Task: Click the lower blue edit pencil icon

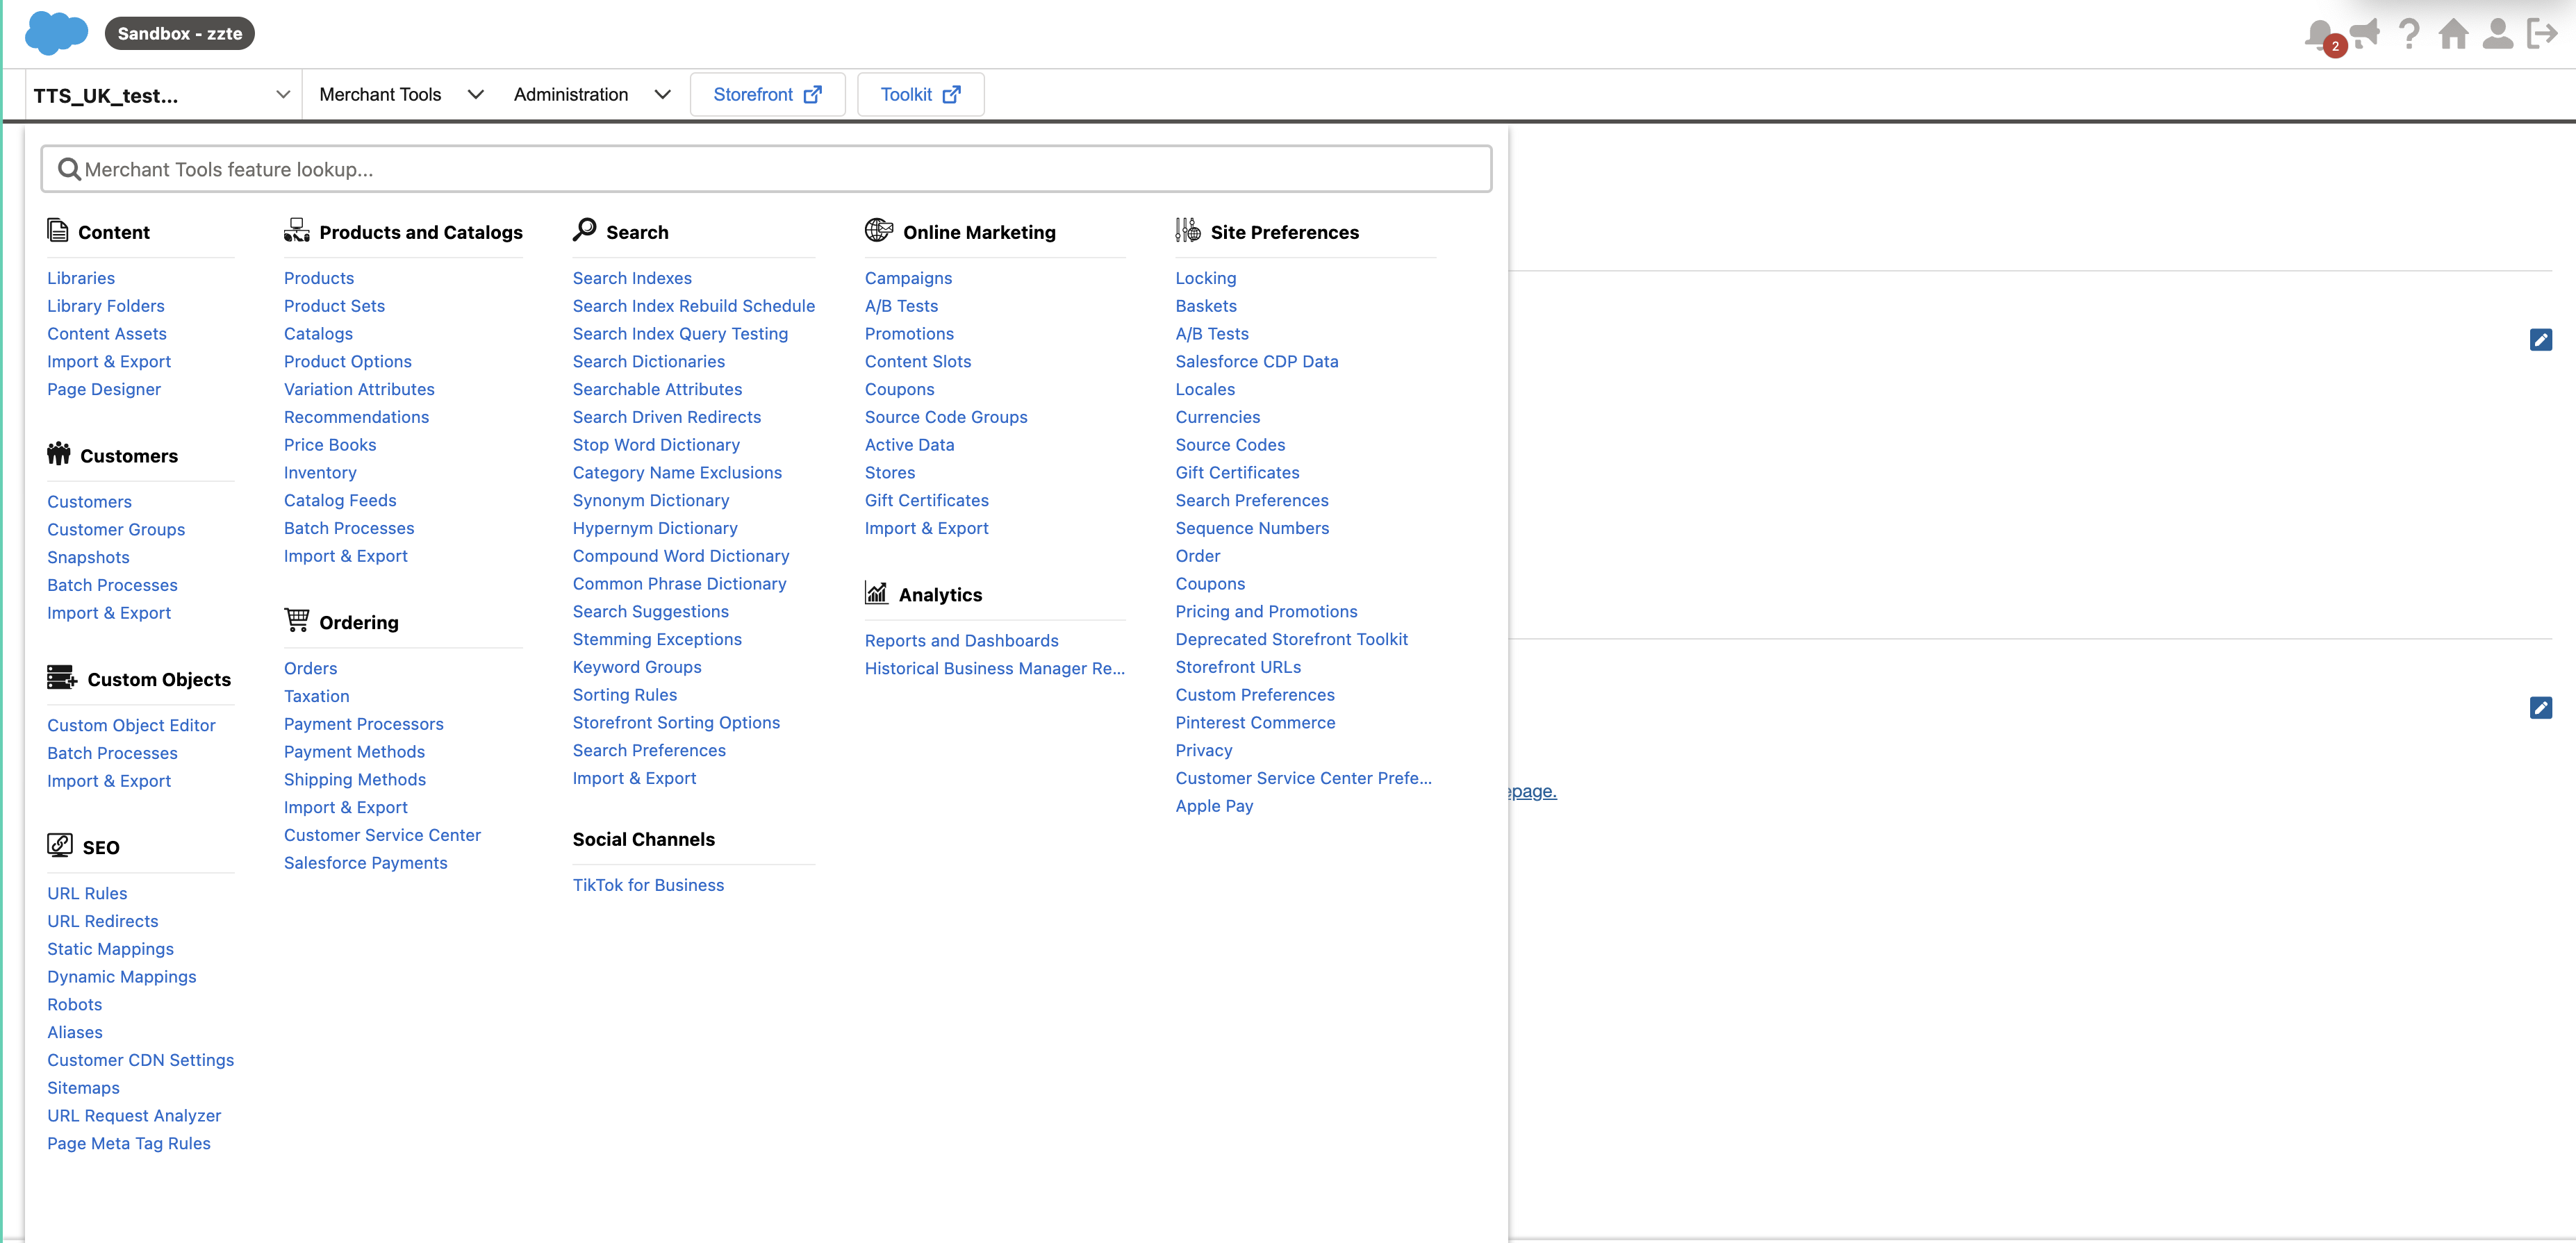Action: 2540,708
